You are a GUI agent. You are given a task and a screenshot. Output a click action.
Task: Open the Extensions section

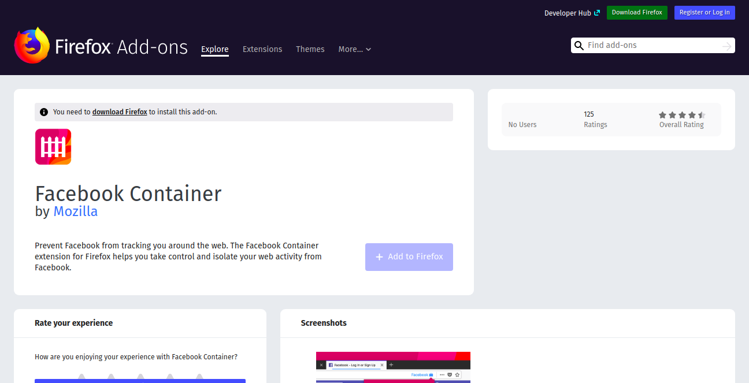click(x=262, y=49)
